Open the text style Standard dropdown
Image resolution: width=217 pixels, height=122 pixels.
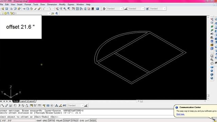[121, 9]
